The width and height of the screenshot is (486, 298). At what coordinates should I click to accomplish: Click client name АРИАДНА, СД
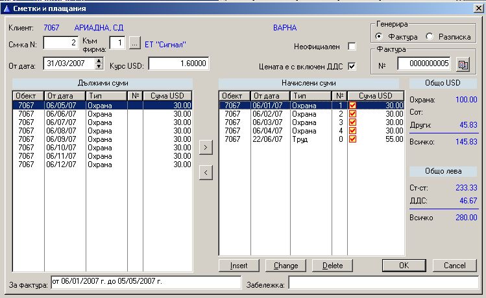point(99,28)
